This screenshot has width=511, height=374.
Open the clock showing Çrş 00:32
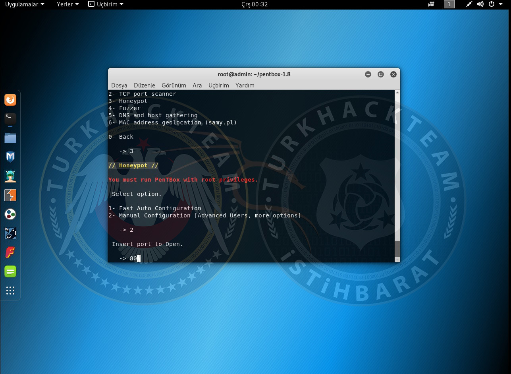click(x=255, y=4)
